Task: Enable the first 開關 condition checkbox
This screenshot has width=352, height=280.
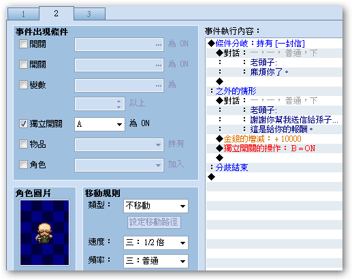Action: coord(23,44)
